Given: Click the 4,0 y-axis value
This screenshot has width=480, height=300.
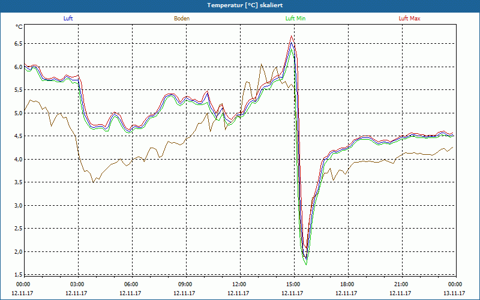Looking at the screenshot, I should [19, 159].
